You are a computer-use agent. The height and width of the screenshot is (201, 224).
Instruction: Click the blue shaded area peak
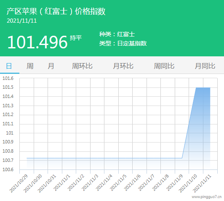click(x=203, y=88)
